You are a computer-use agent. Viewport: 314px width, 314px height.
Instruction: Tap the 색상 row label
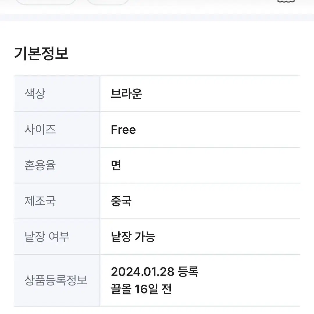35,94
